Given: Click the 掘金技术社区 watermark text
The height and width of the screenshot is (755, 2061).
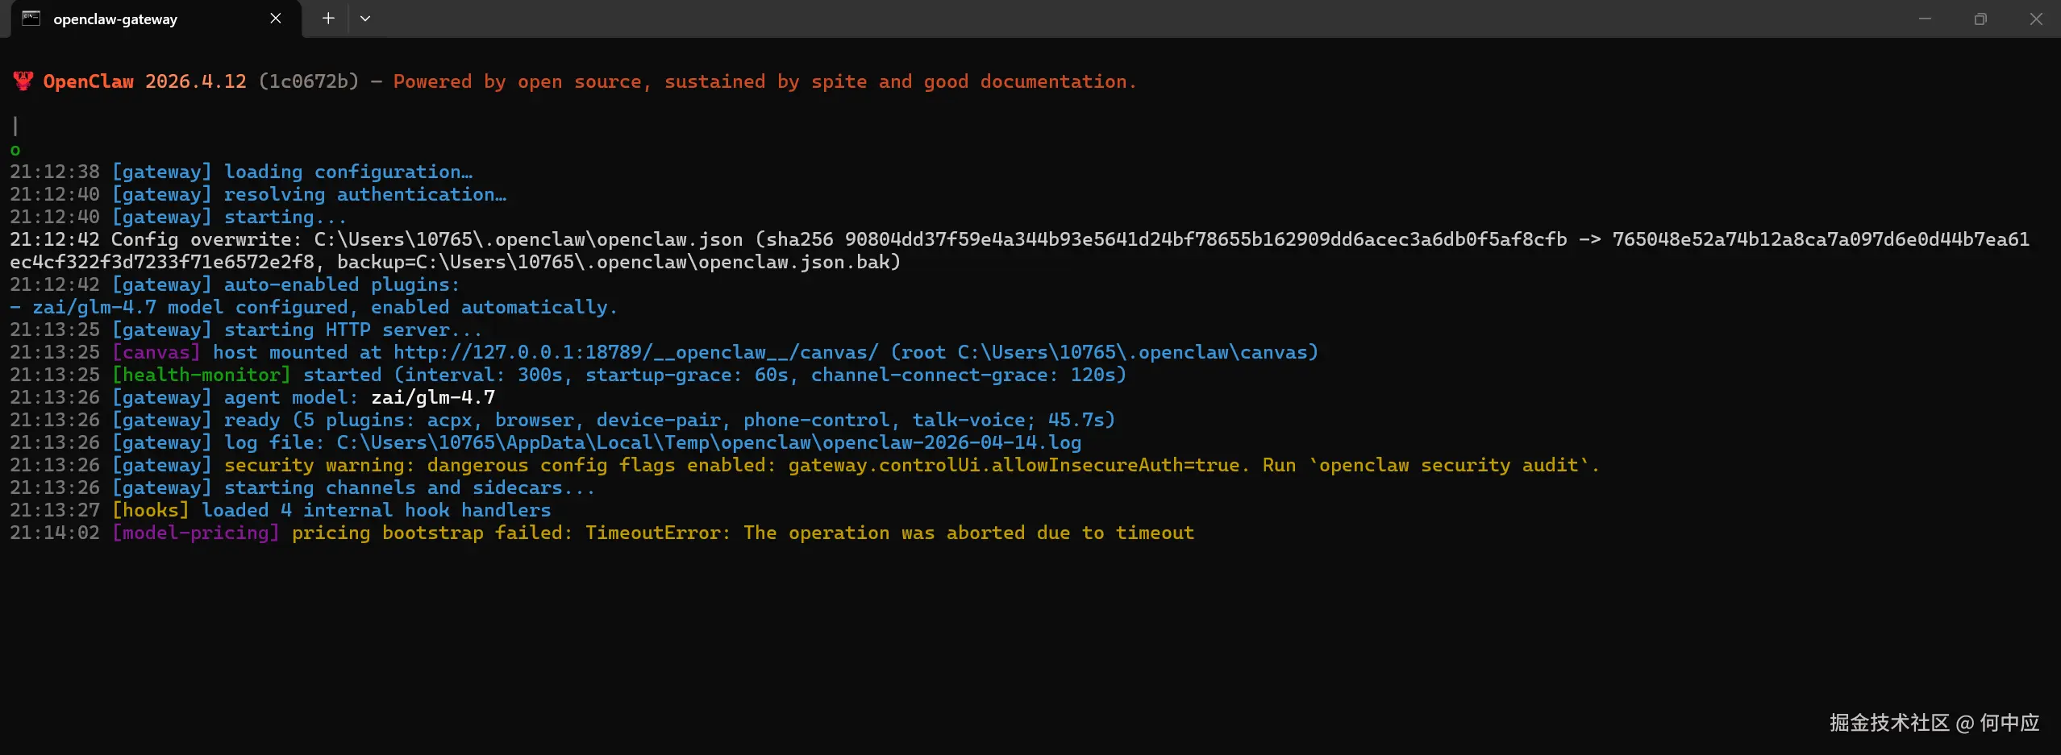Looking at the screenshot, I should coord(1888,722).
